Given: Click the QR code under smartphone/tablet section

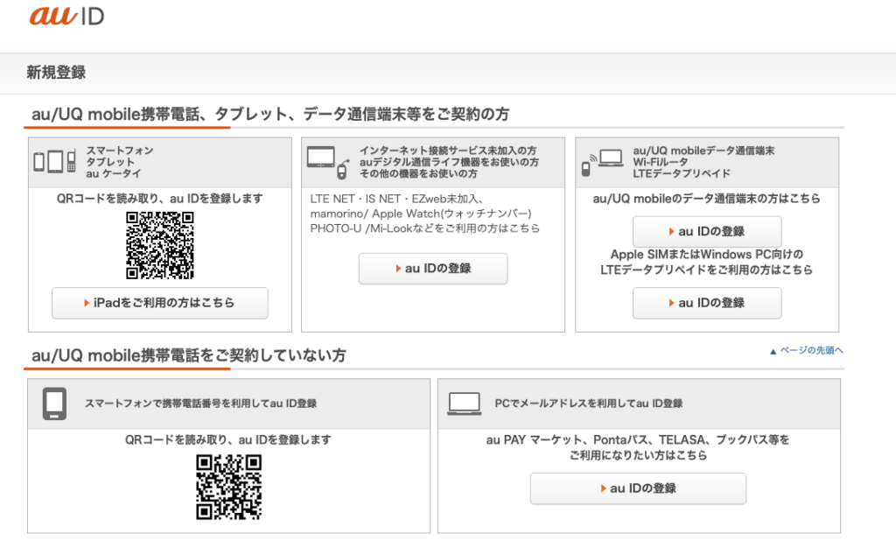Looking at the screenshot, I should (159, 245).
